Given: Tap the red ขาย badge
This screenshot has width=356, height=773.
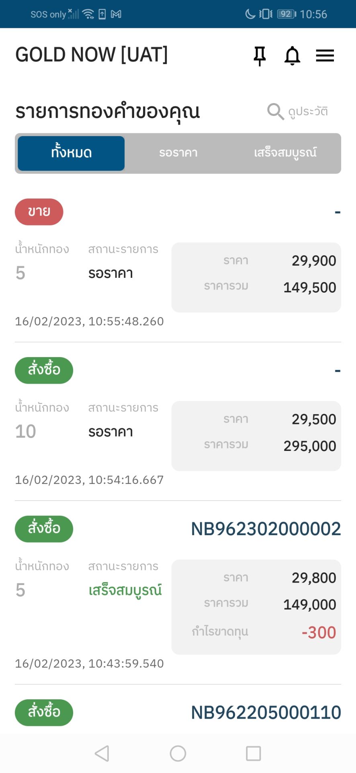Looking at the screenshot, I should coord(39,212).
